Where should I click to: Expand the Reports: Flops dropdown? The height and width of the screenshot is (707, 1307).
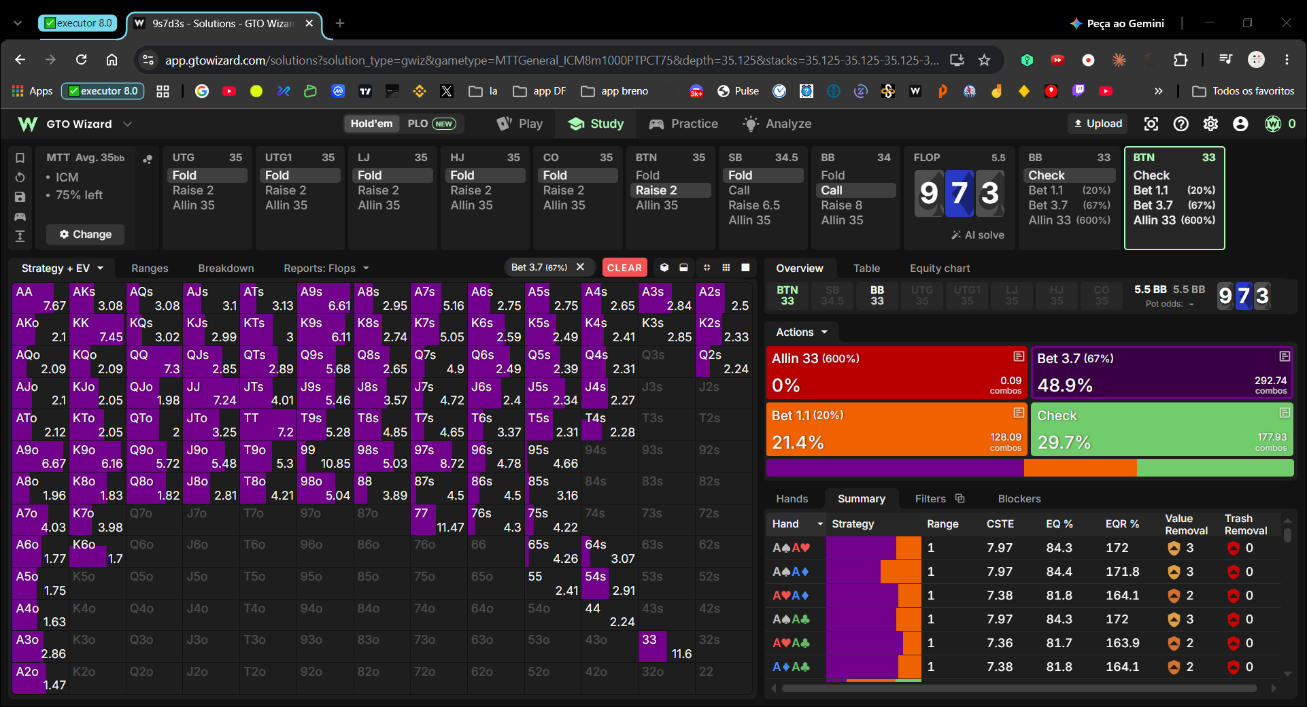tap(326, 269)
